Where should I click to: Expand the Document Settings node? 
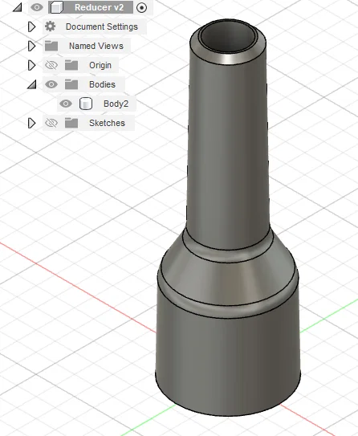(x=31, y=27)
